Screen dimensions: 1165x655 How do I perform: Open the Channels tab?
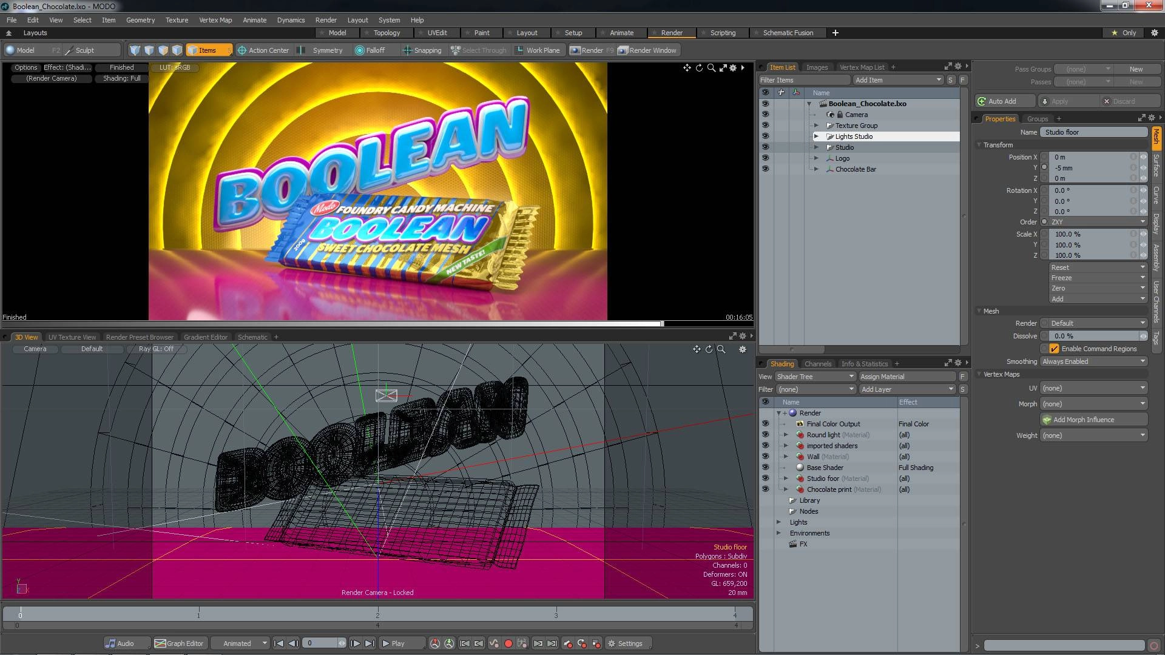(x=817, y=364)
